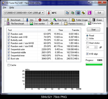Uncheck Random seek / size 8 MB checkbox

pyautogui.click(x=9, y=46)
